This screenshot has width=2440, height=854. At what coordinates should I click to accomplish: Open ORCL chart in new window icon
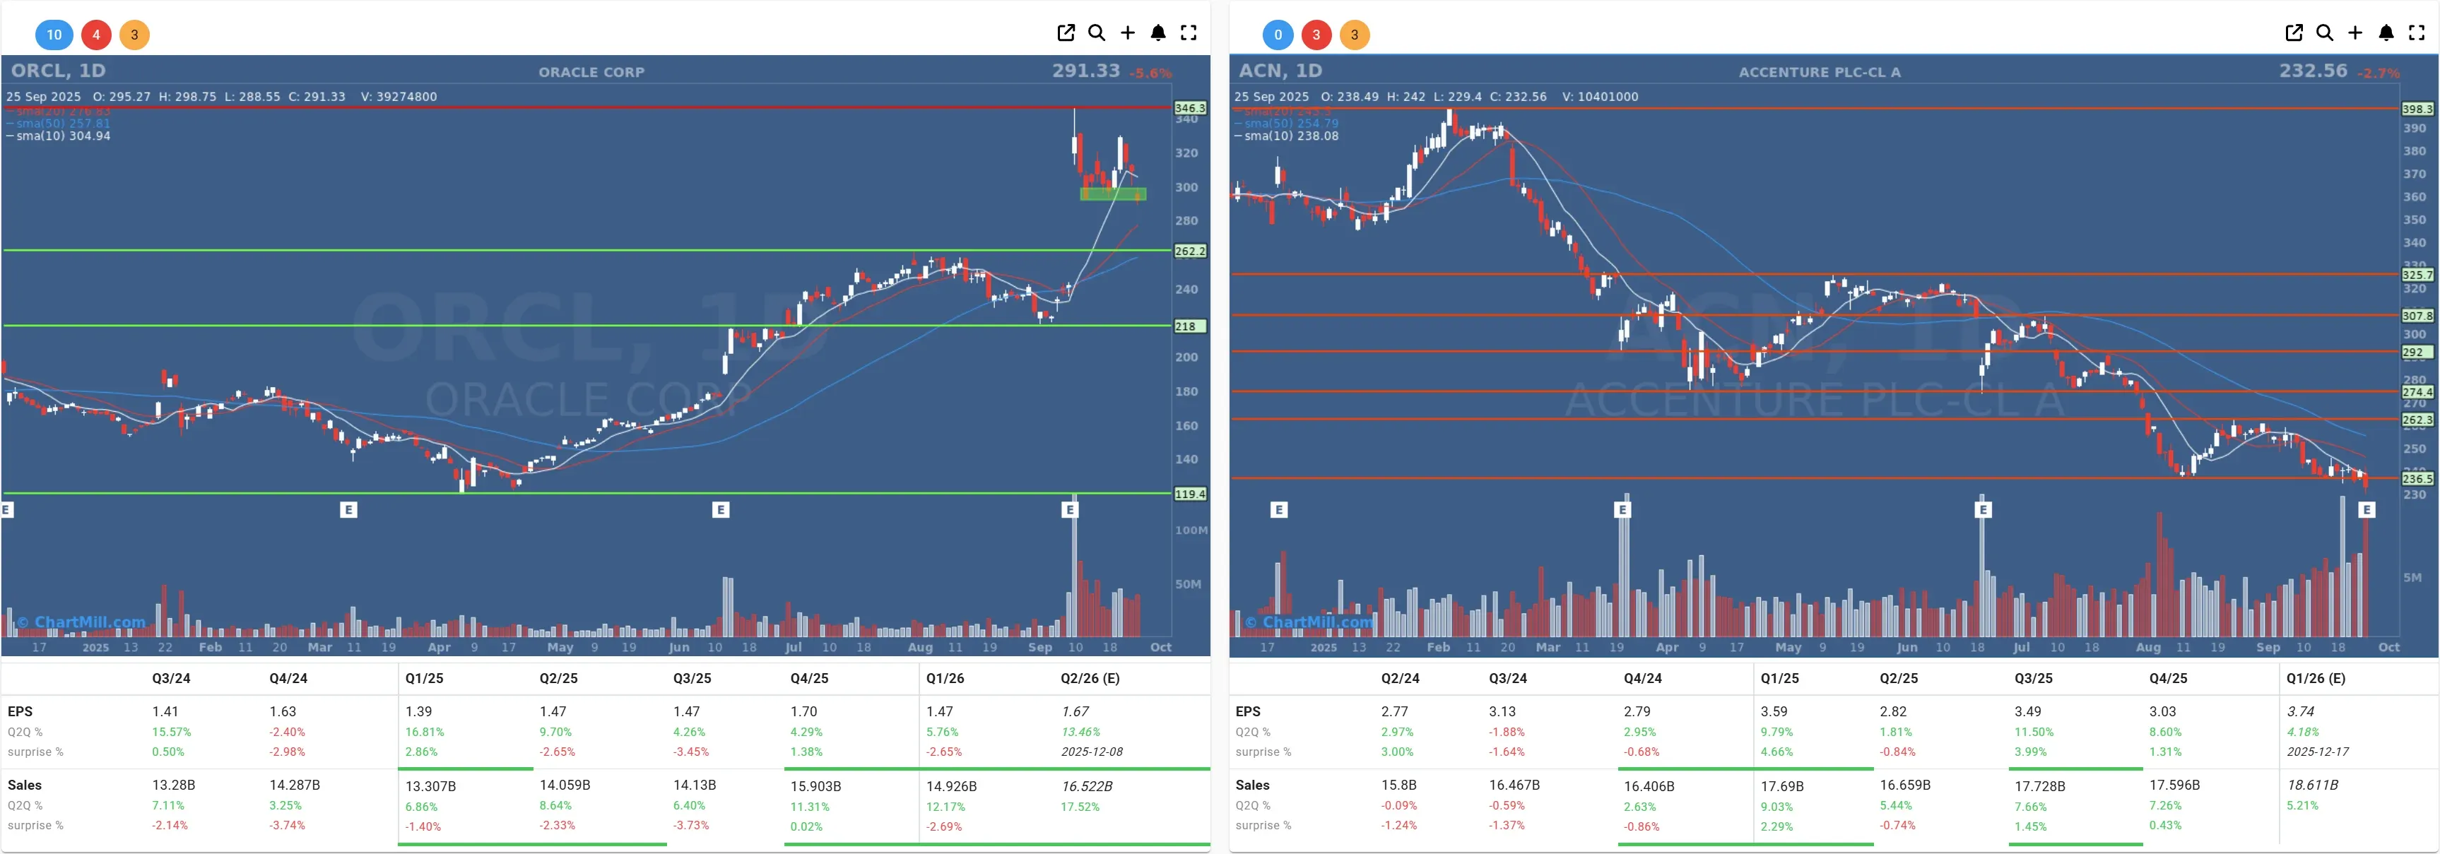(x=1066, y=33)
